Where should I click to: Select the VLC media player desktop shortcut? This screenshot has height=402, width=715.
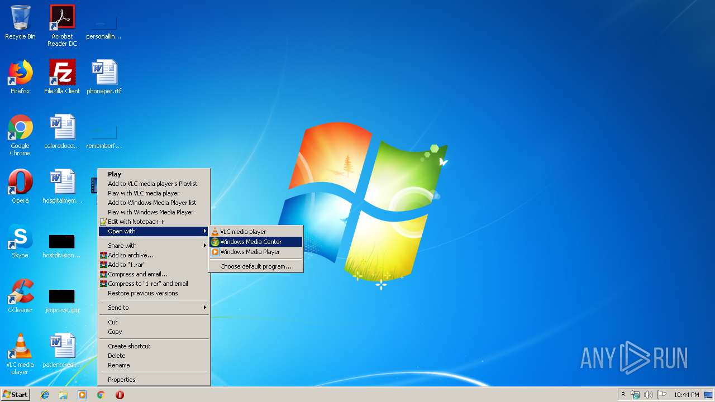click(x=20, y=354)
